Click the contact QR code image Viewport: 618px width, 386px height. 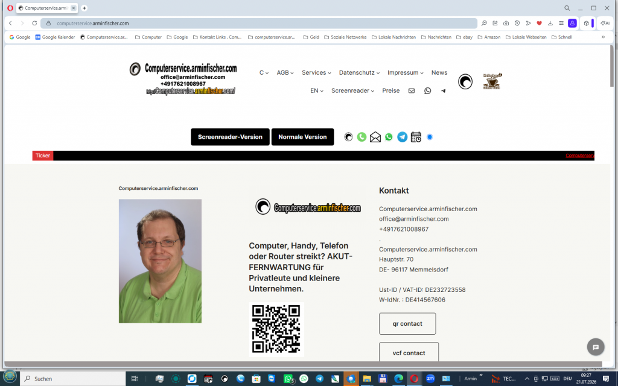coord(276,330)
